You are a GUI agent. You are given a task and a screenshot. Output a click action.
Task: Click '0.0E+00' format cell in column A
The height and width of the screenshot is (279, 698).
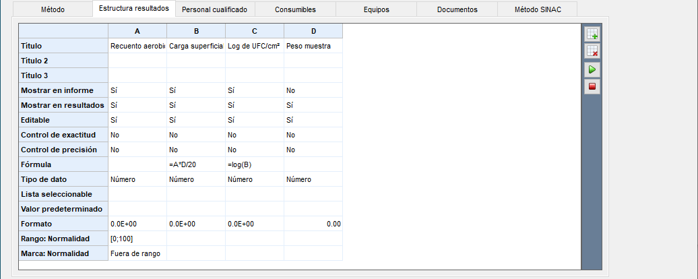(137, 224)
